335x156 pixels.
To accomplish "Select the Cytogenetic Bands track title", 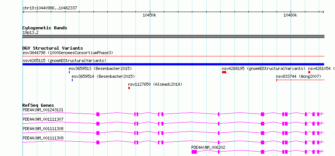I will (x=45, y=28).
